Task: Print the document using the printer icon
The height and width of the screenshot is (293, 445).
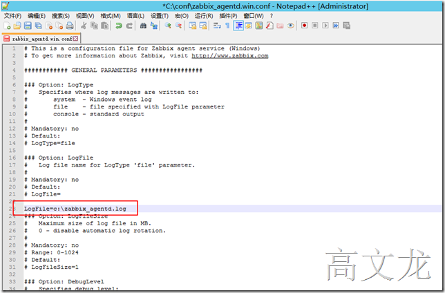Action: click(70, 26)
